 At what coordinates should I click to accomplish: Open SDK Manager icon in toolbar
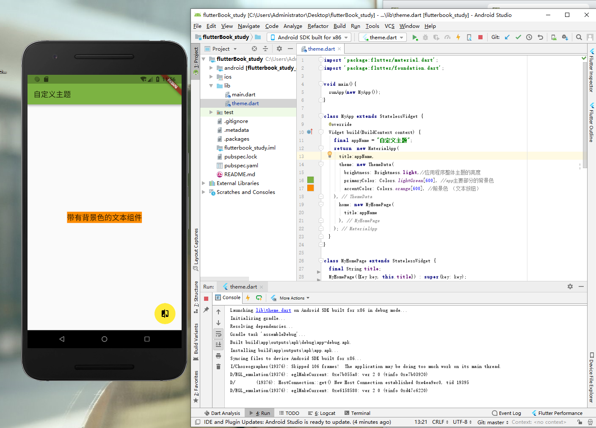(x=565, y=37)
